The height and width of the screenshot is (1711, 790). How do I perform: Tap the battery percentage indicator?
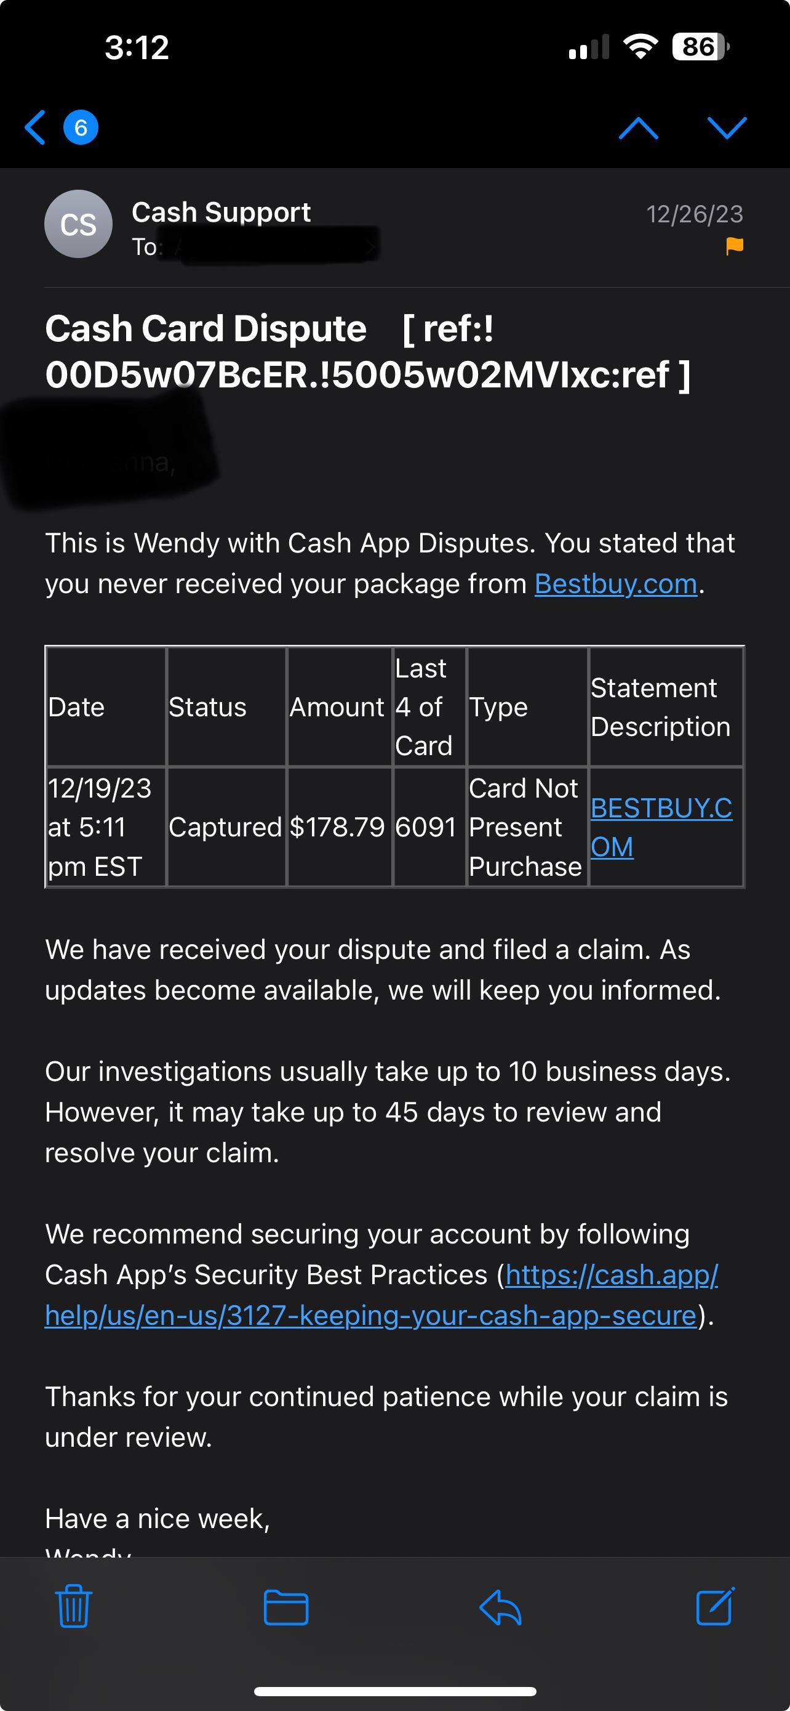(693, 46)
